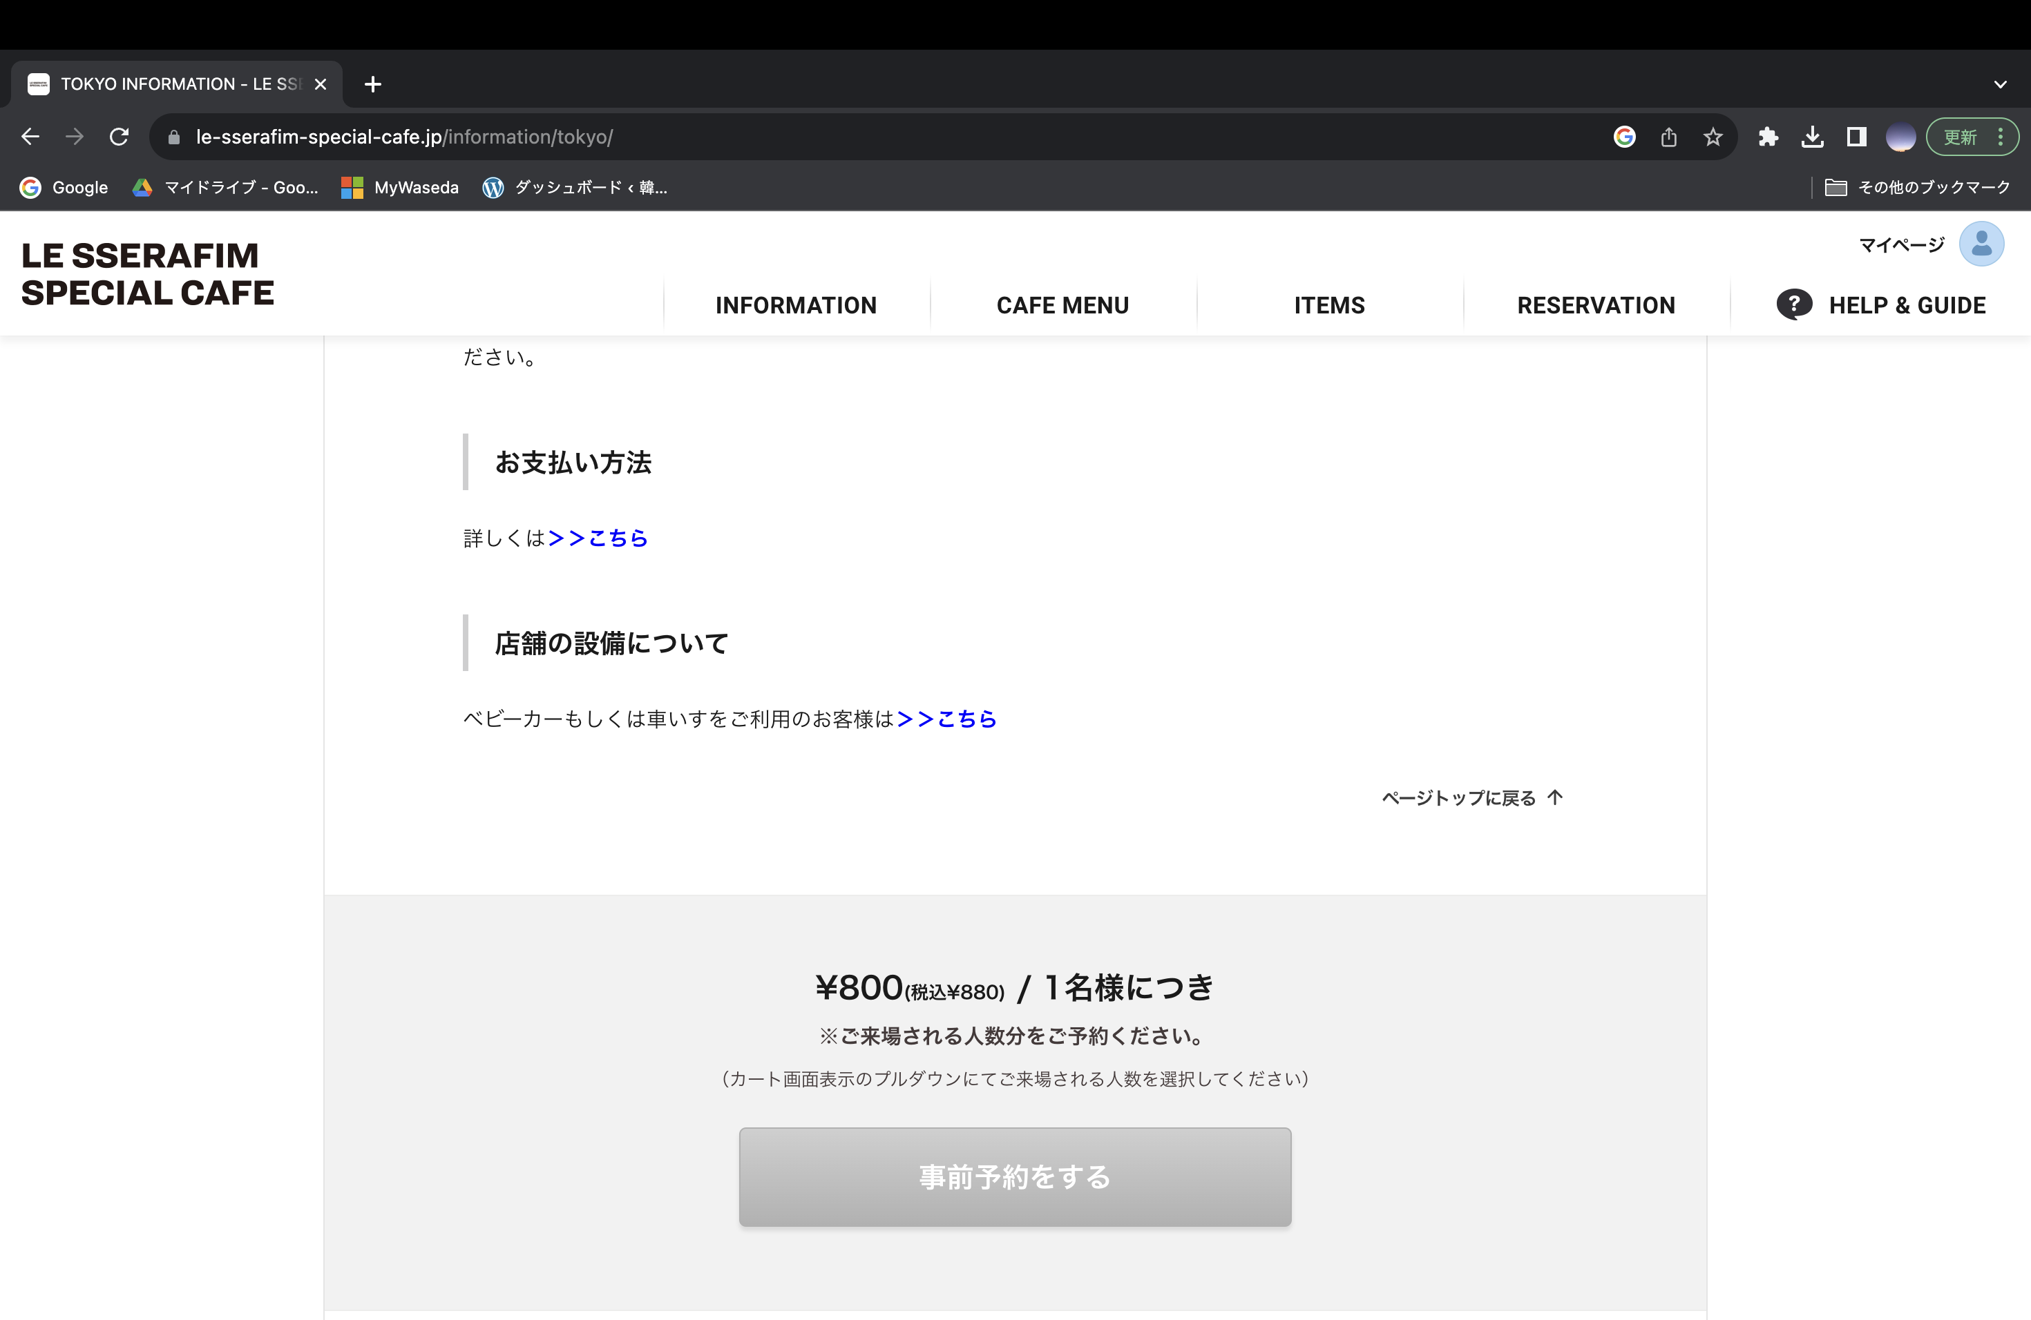Open the 更新 Chrome menu button
This screenshot has height=1320, width=2031.
(1972, 137)
